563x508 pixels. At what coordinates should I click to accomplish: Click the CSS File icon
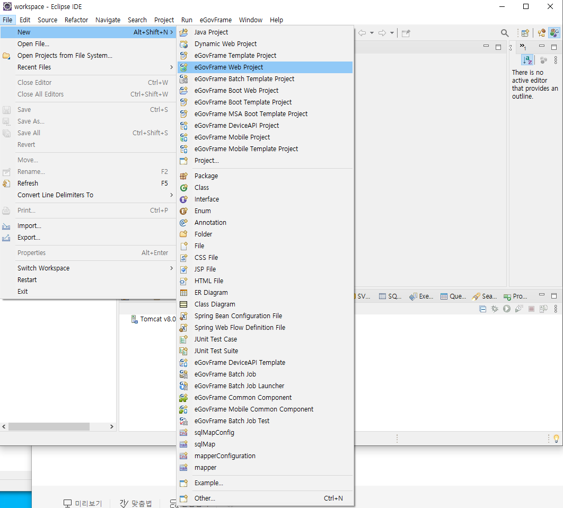coord(183,258)
